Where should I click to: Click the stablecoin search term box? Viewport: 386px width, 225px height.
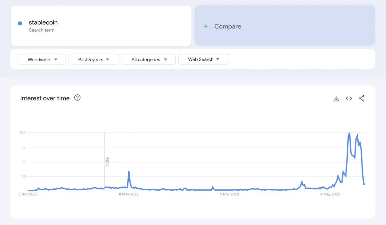click(x=101, y=26)
